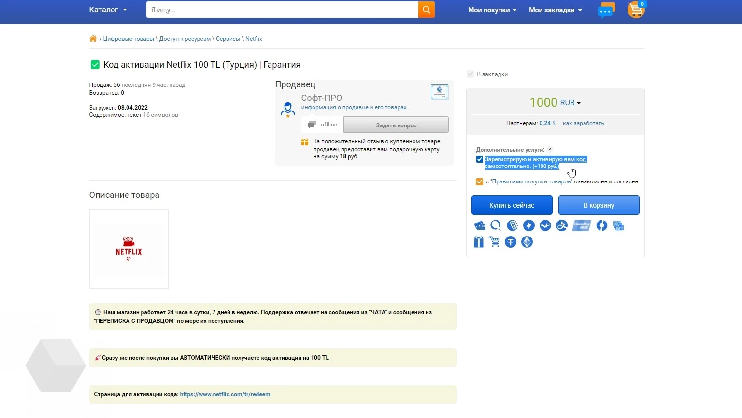Select Steam payment icon
Screen dimensions: 742x418
pos(545,225)
